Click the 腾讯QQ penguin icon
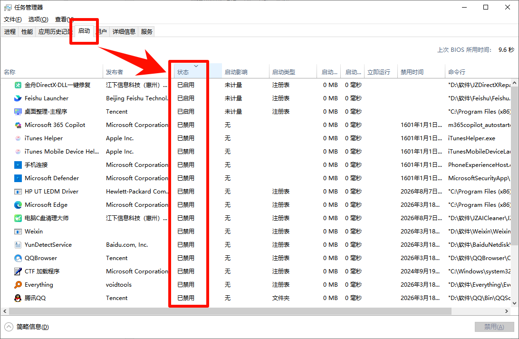Screen dimensions: 519x339 coord(18,298)
